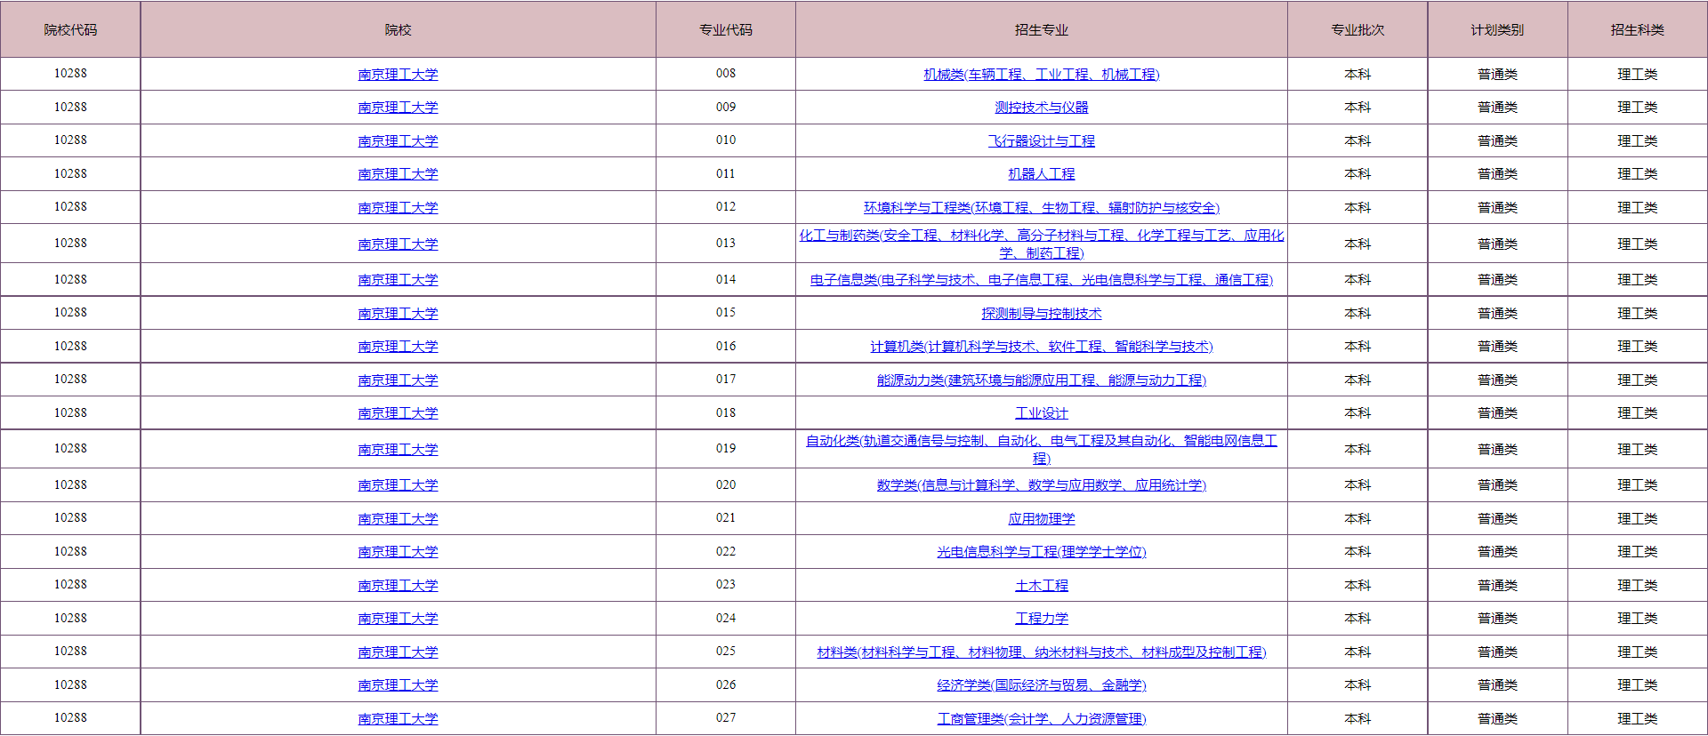1708x736 pixels.
Task: Click the 经济学类(国际经济与贸易、金融学) link
Action: click(x=1041, y=685)
